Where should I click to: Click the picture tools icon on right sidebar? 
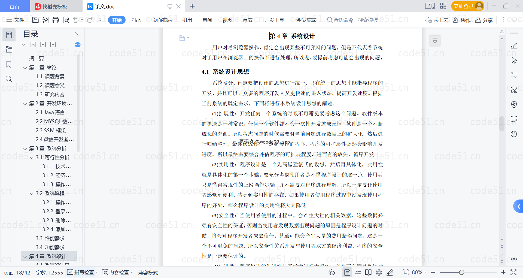(514, 90)
